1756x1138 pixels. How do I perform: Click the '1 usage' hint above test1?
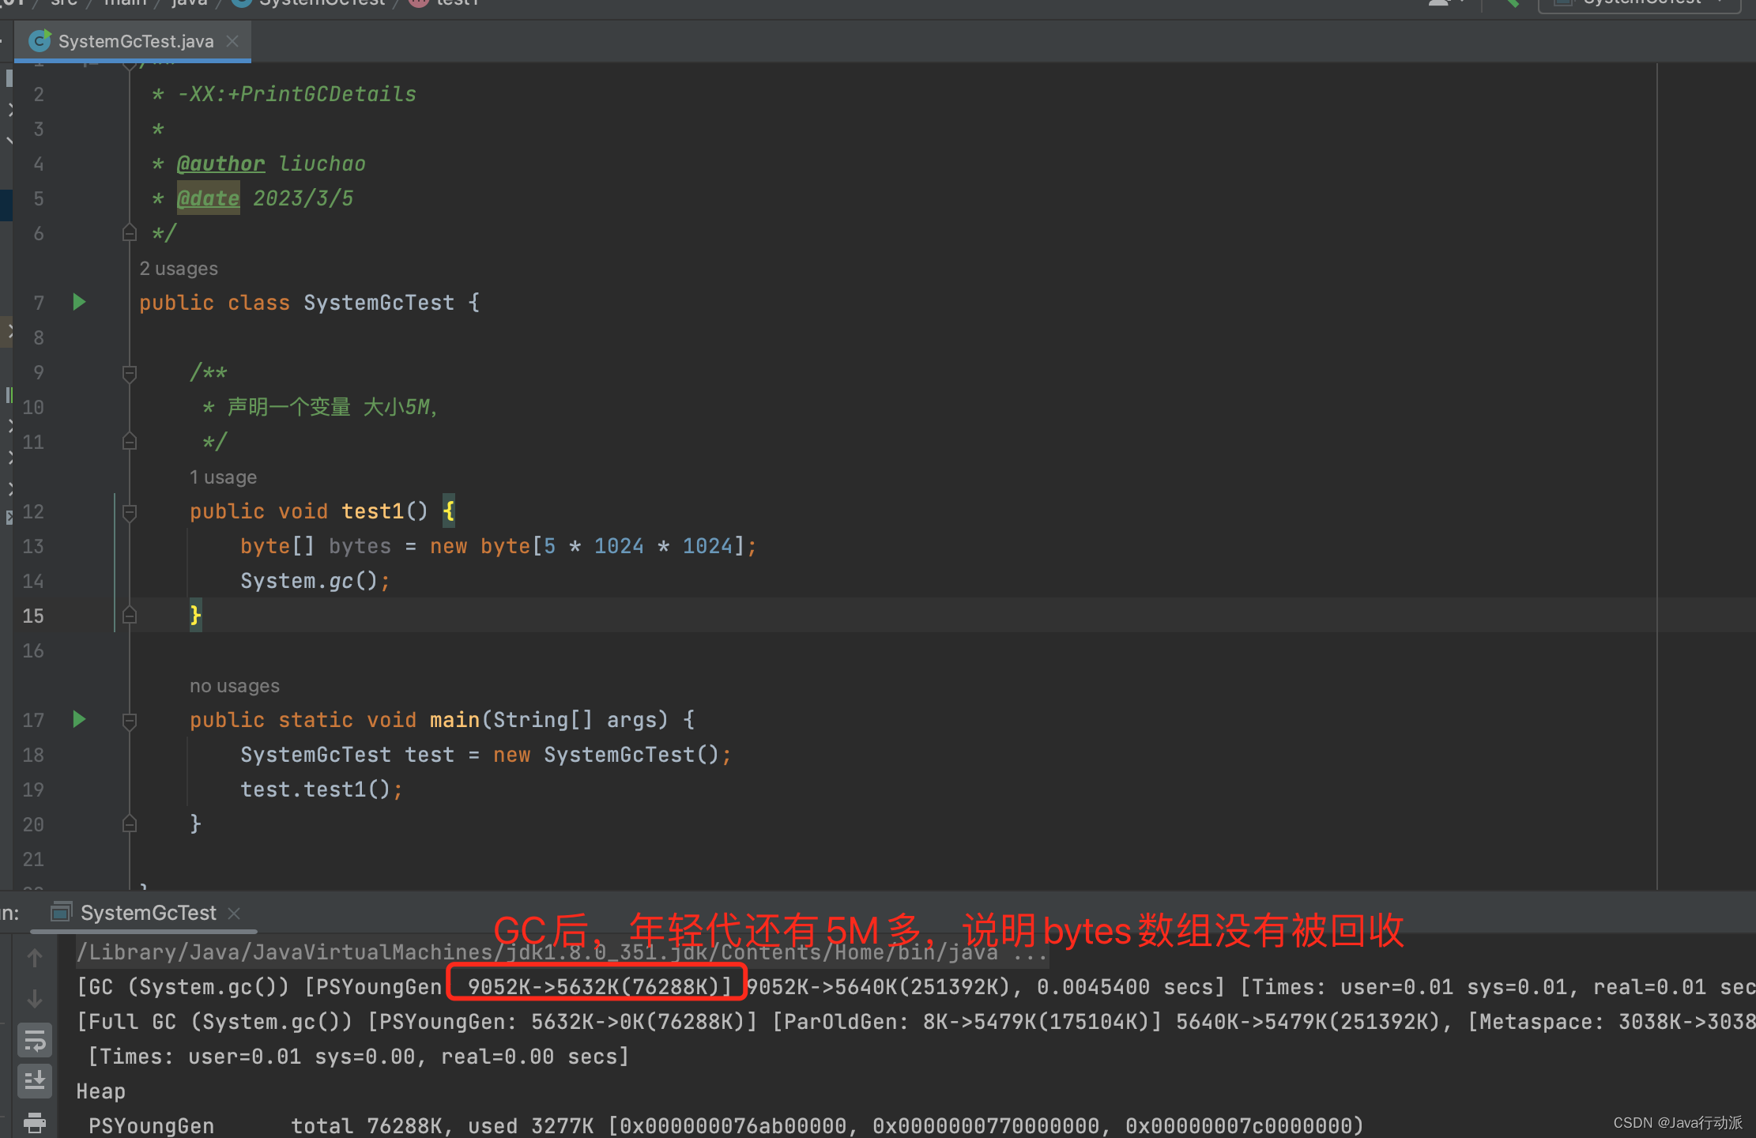click(x=223, y=477)
